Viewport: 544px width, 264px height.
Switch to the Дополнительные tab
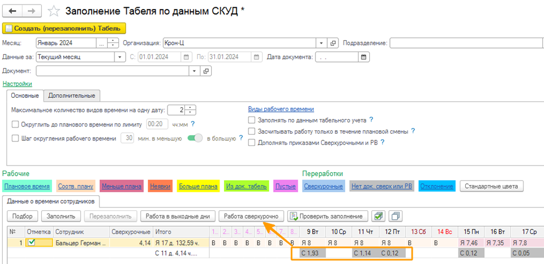point(71,96)
